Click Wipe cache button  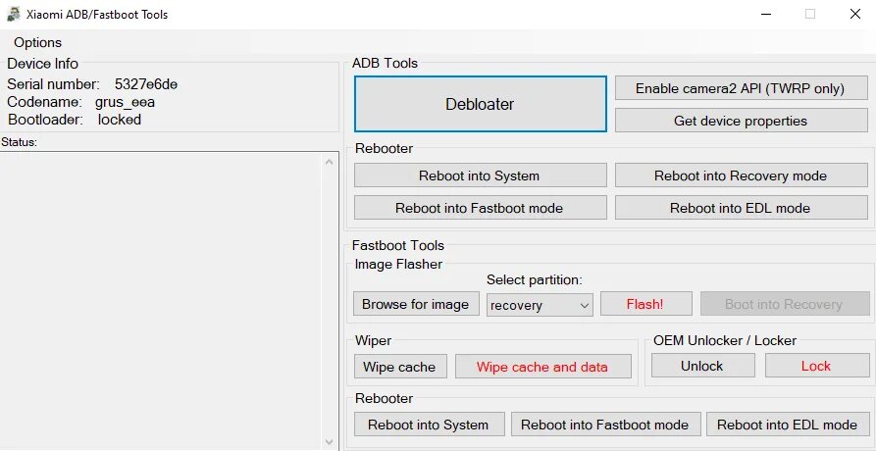(x=400, y=367)
